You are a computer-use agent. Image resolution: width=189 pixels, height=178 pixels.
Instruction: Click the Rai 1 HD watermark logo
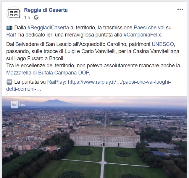coord(18,105)
